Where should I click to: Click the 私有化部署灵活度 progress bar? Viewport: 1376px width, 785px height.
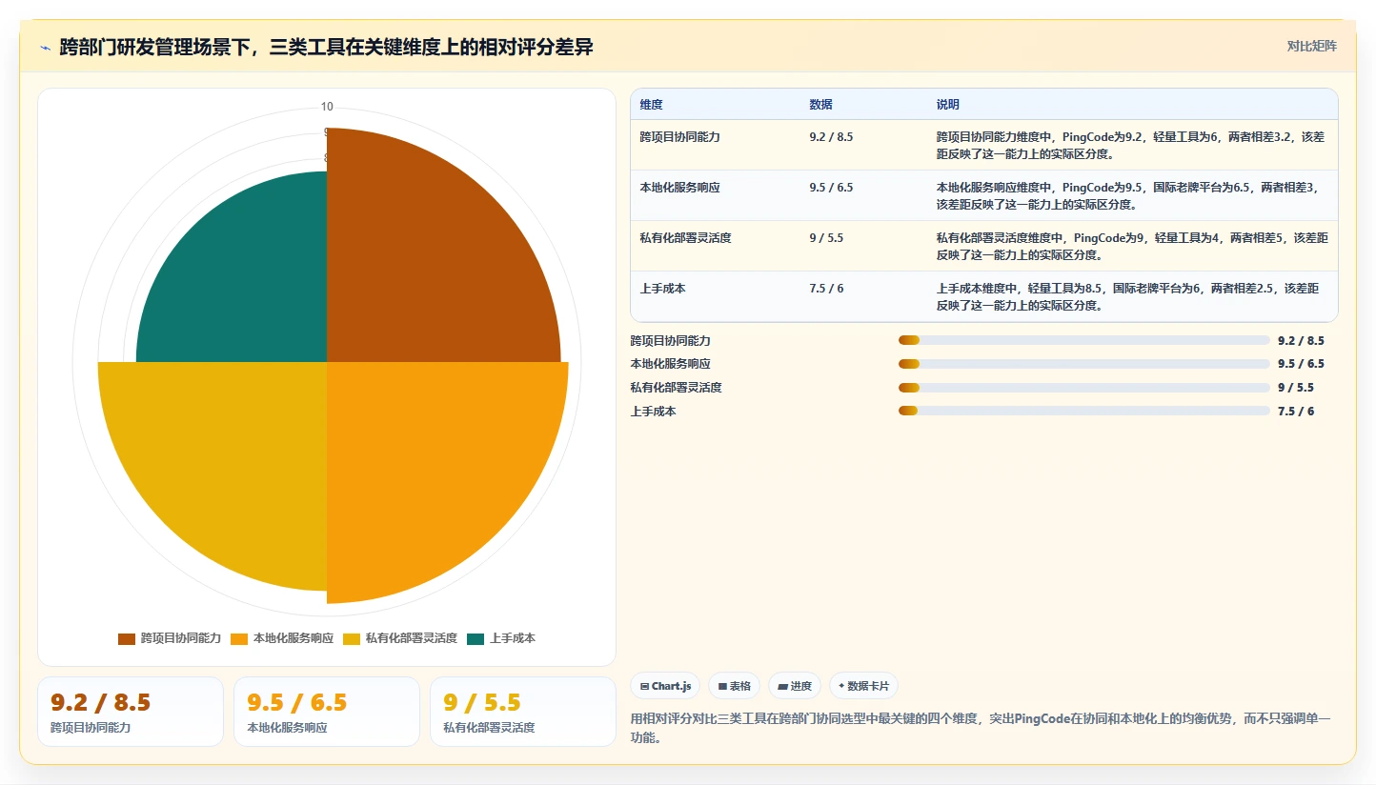click(1083, 388)
